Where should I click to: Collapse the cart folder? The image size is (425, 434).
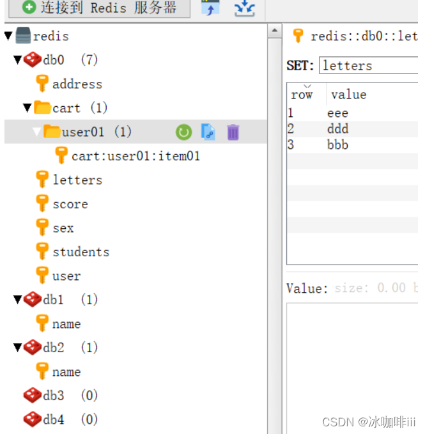click(27, 107)
